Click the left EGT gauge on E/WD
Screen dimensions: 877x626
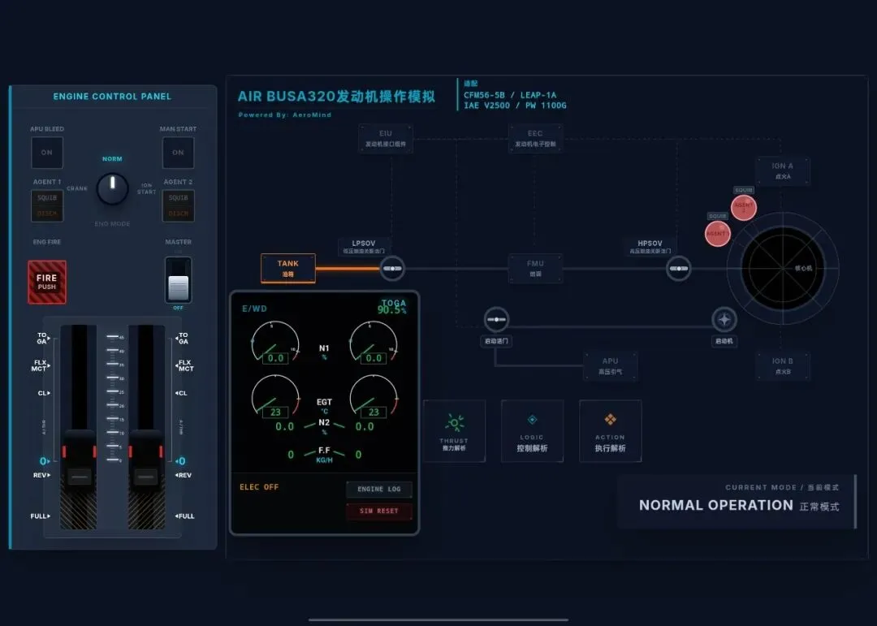(275, 397)
